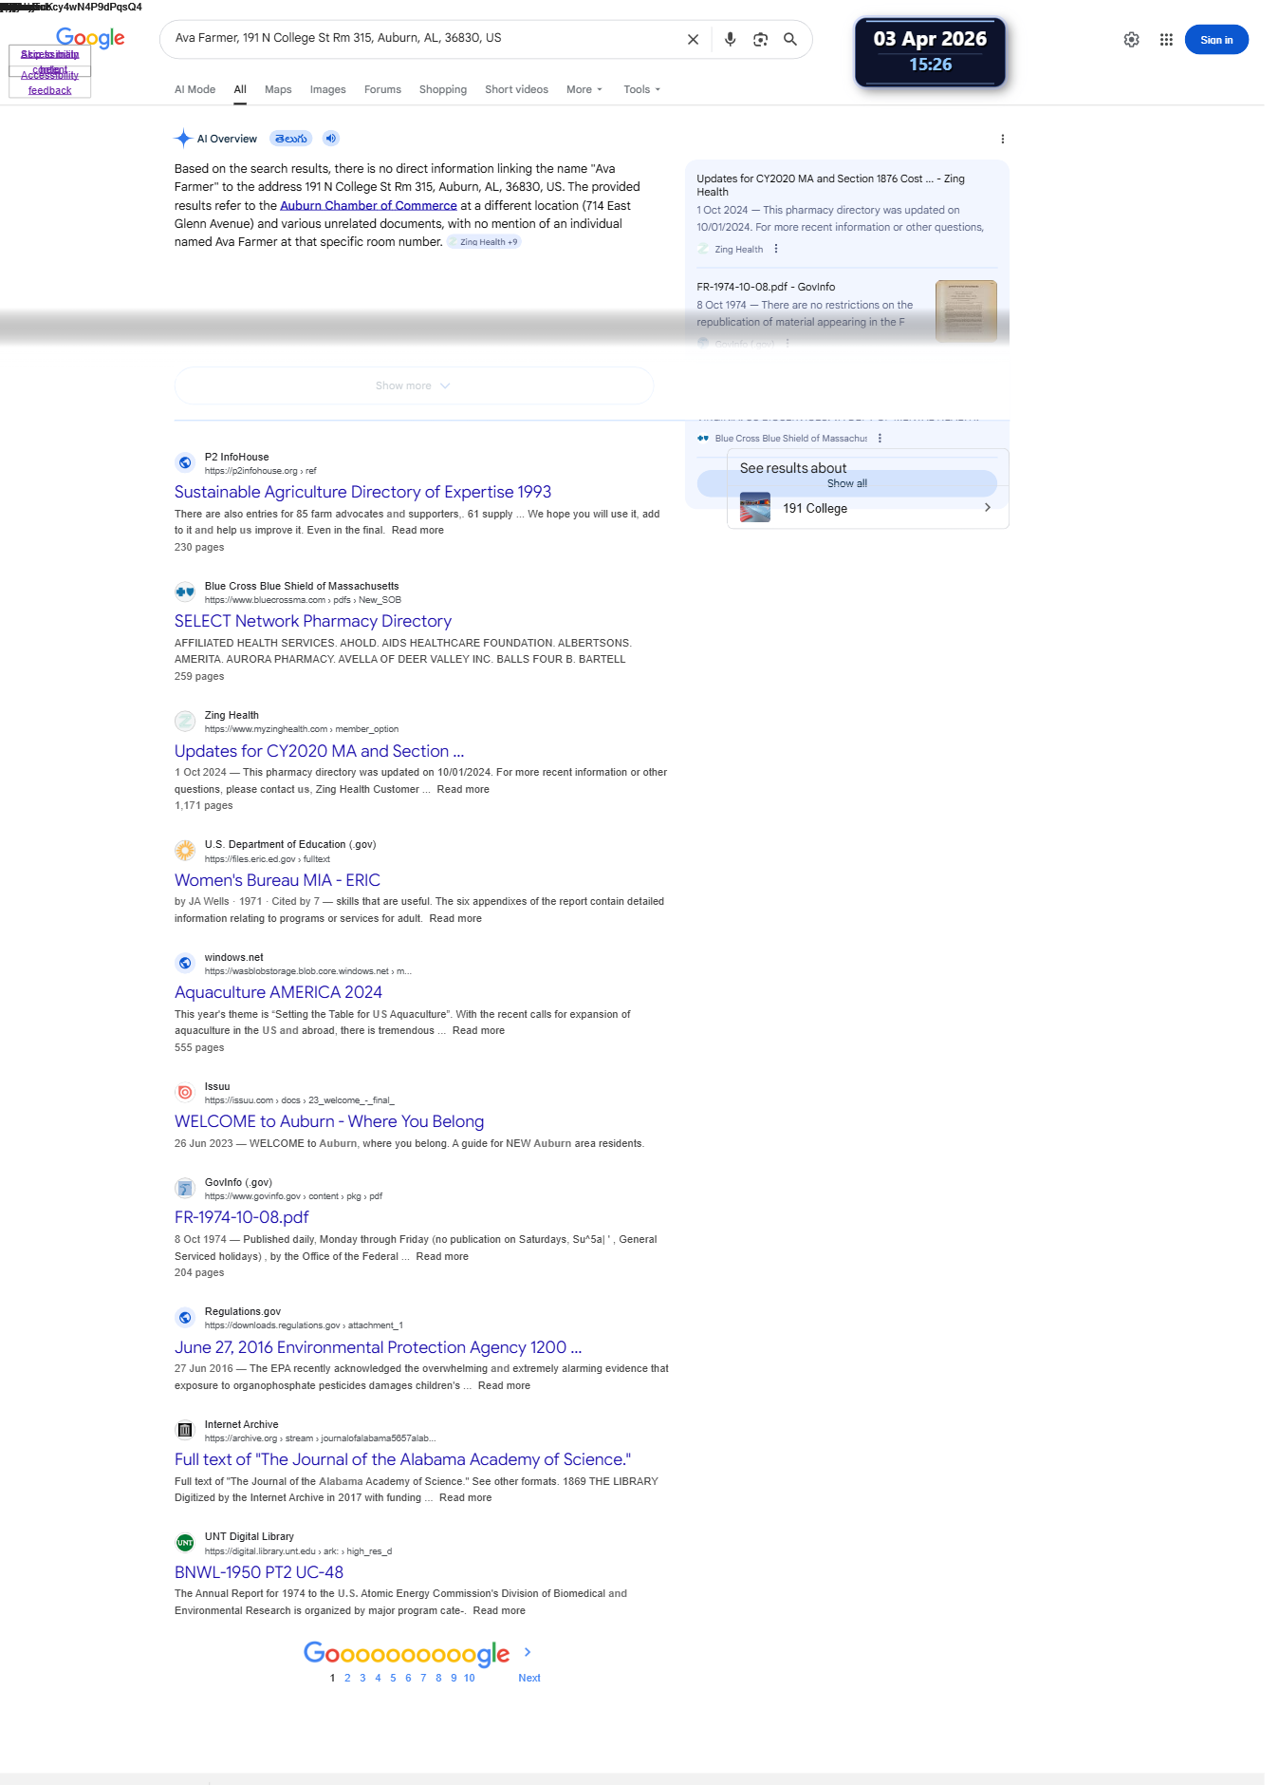Jump to results page 10
The width and height of the screenshot is (1279, 1785).
point(469,1678)
